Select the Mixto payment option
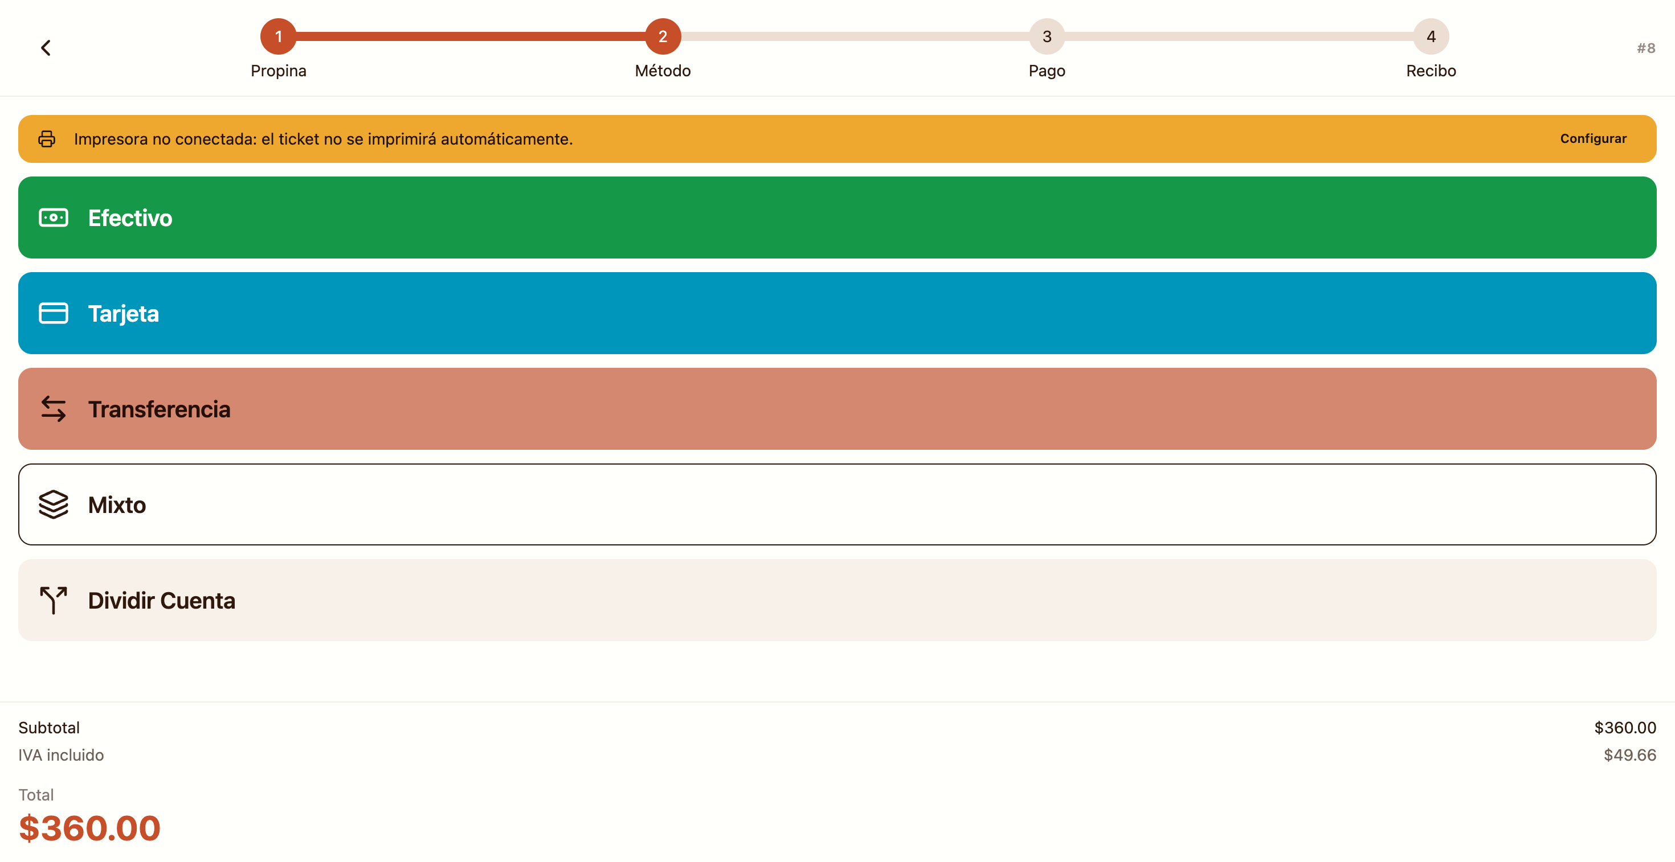This screenshot has height=862, width=1675. [837, 504]
